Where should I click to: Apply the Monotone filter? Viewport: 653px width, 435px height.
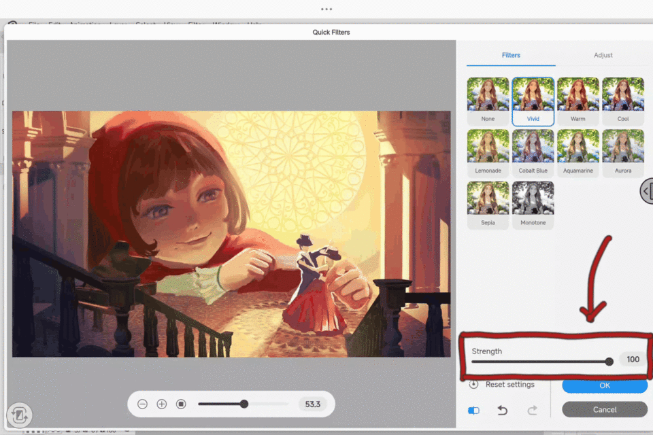click(x=533, y=205)
